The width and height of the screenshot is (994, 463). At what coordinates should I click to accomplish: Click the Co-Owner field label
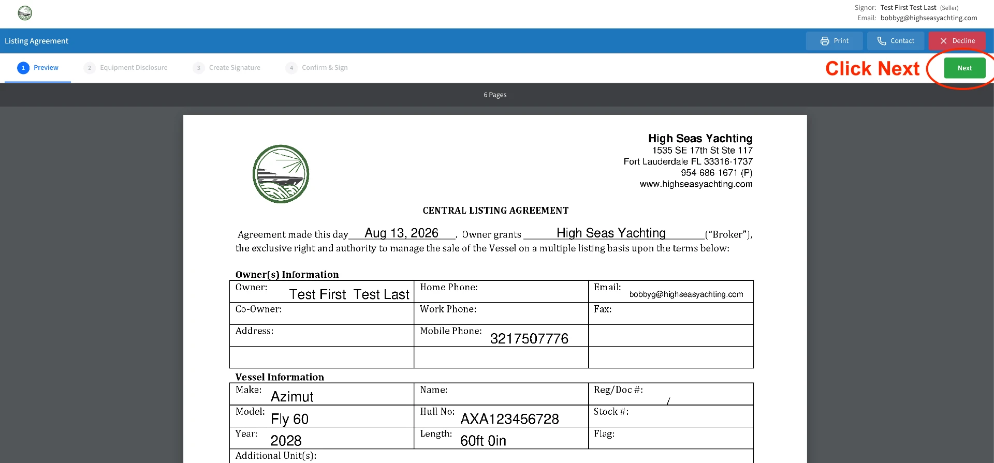click(258, 309)
